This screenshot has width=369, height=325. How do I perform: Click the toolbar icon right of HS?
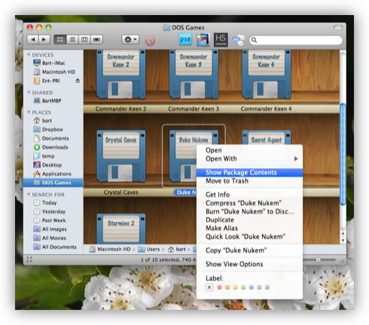[238, 40]
